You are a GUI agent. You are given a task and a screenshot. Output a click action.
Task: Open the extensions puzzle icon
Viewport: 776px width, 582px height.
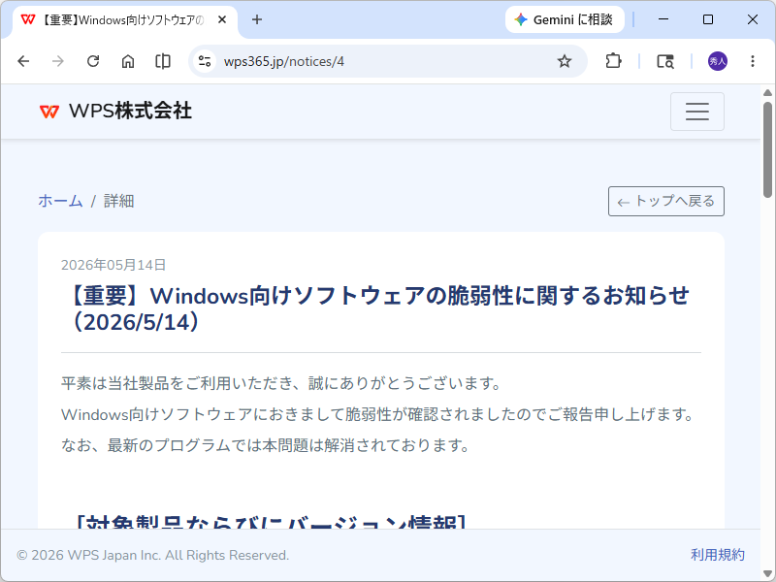point(613,61)
